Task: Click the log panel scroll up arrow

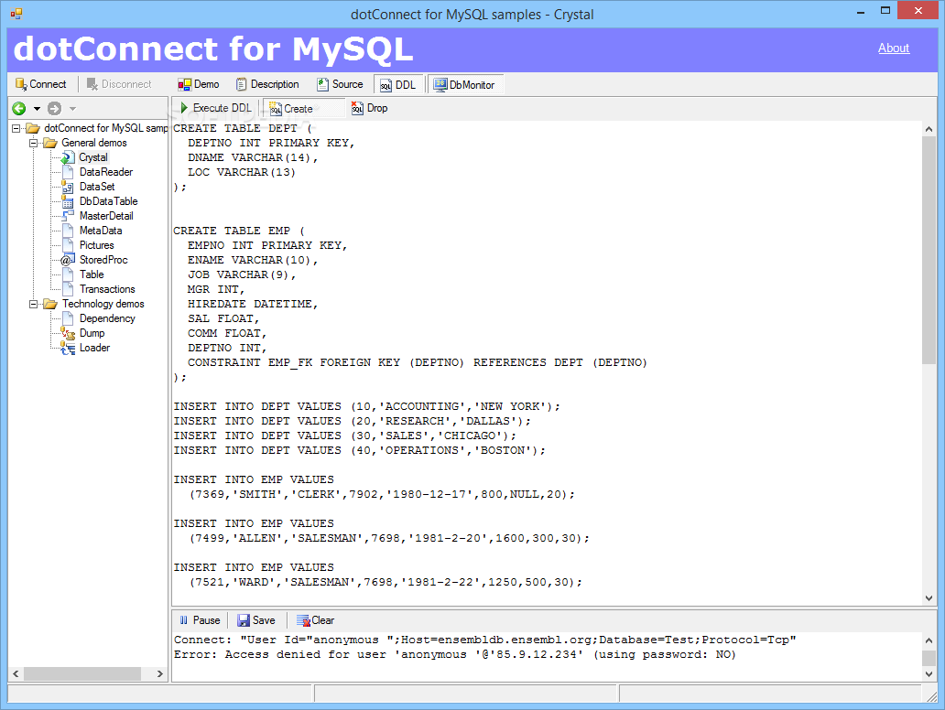Action: 929,640
